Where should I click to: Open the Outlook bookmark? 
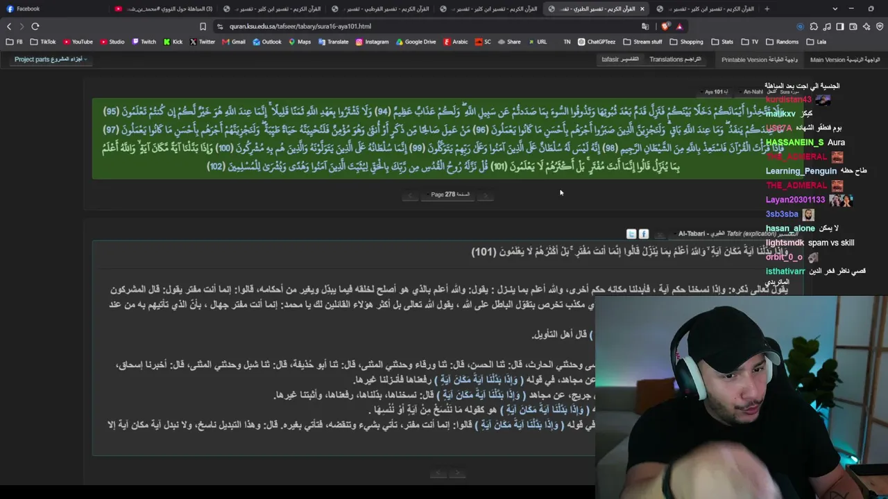(267, 42)
